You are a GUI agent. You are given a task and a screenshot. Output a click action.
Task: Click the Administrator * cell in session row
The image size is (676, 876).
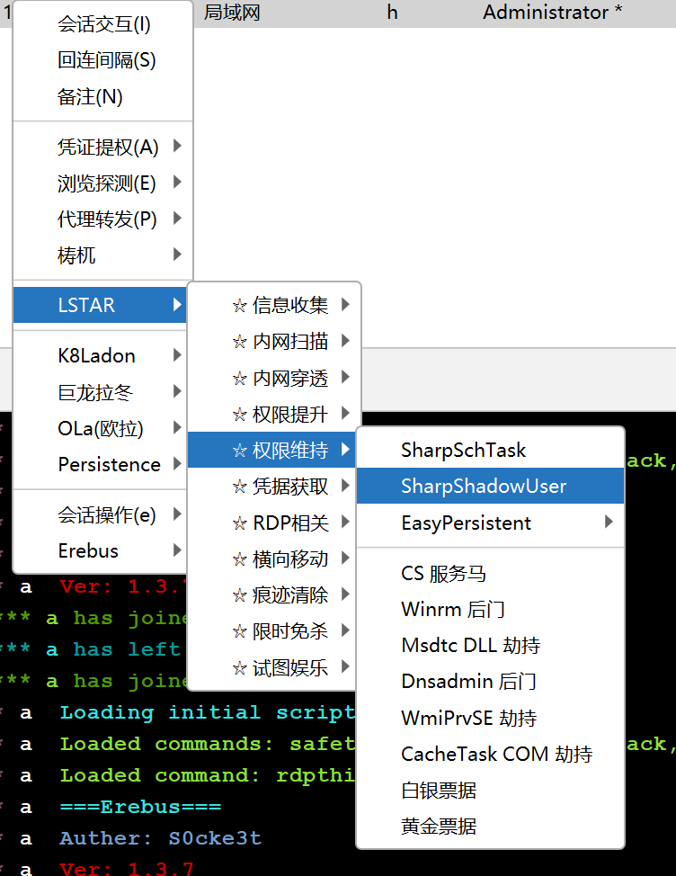pos(553,13)
